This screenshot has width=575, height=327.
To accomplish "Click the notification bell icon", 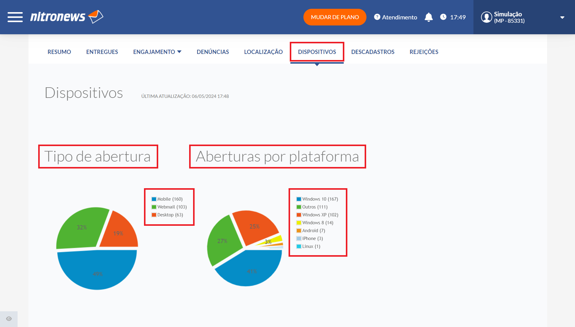I will (429, 17).
